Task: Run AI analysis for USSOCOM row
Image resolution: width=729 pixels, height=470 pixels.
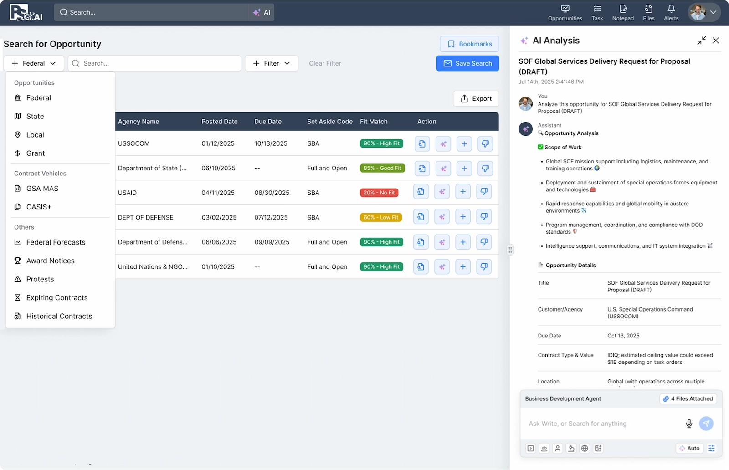Action: pos(443,144)
